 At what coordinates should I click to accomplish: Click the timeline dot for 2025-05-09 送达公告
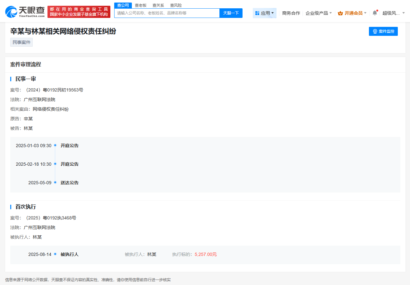click(x=55, y=182)
